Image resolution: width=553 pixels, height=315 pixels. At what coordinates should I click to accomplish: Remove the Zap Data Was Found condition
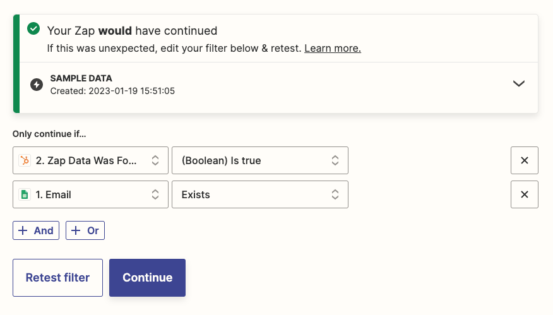(524, 160)
